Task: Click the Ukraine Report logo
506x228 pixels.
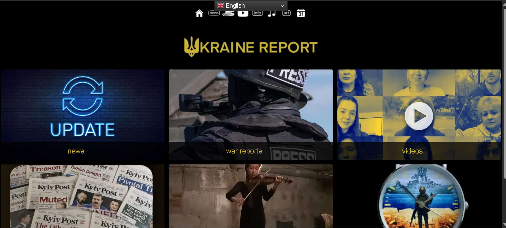Action: coord(251,47)
